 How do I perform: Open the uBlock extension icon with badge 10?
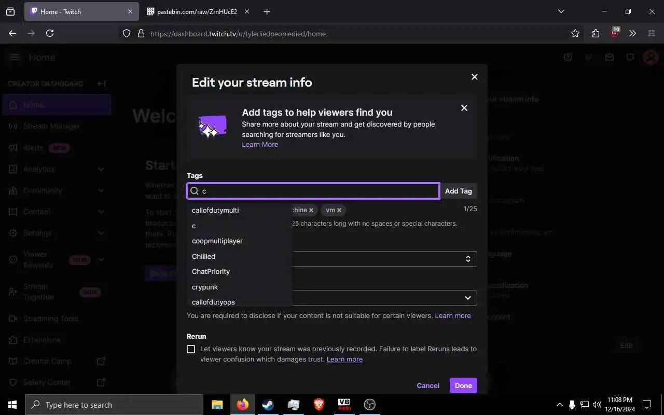[615, 32]
